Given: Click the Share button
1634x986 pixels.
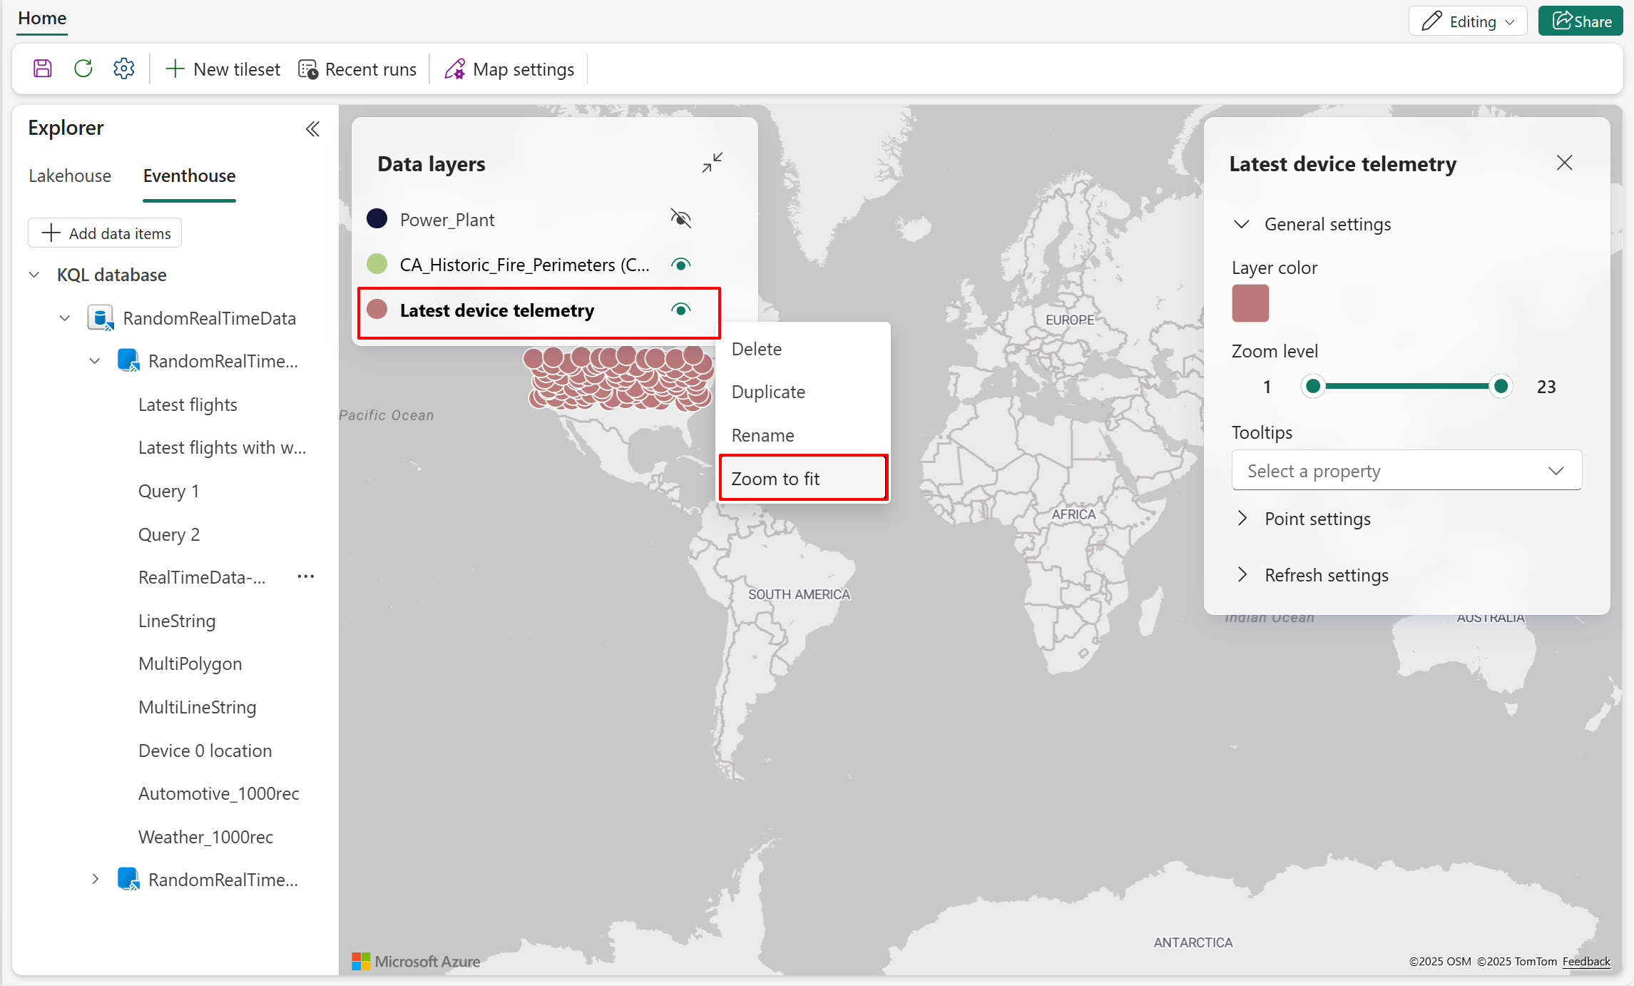Looking at the screenshot, I should point(1581,21).
